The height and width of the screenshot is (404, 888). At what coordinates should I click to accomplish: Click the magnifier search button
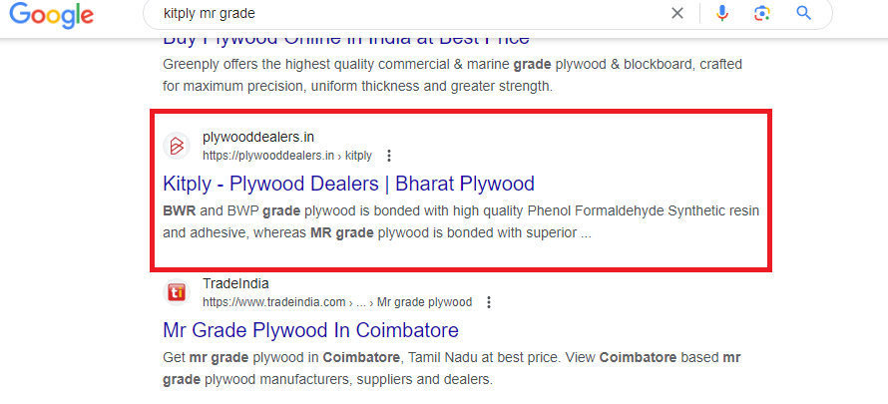pos(803,13)
